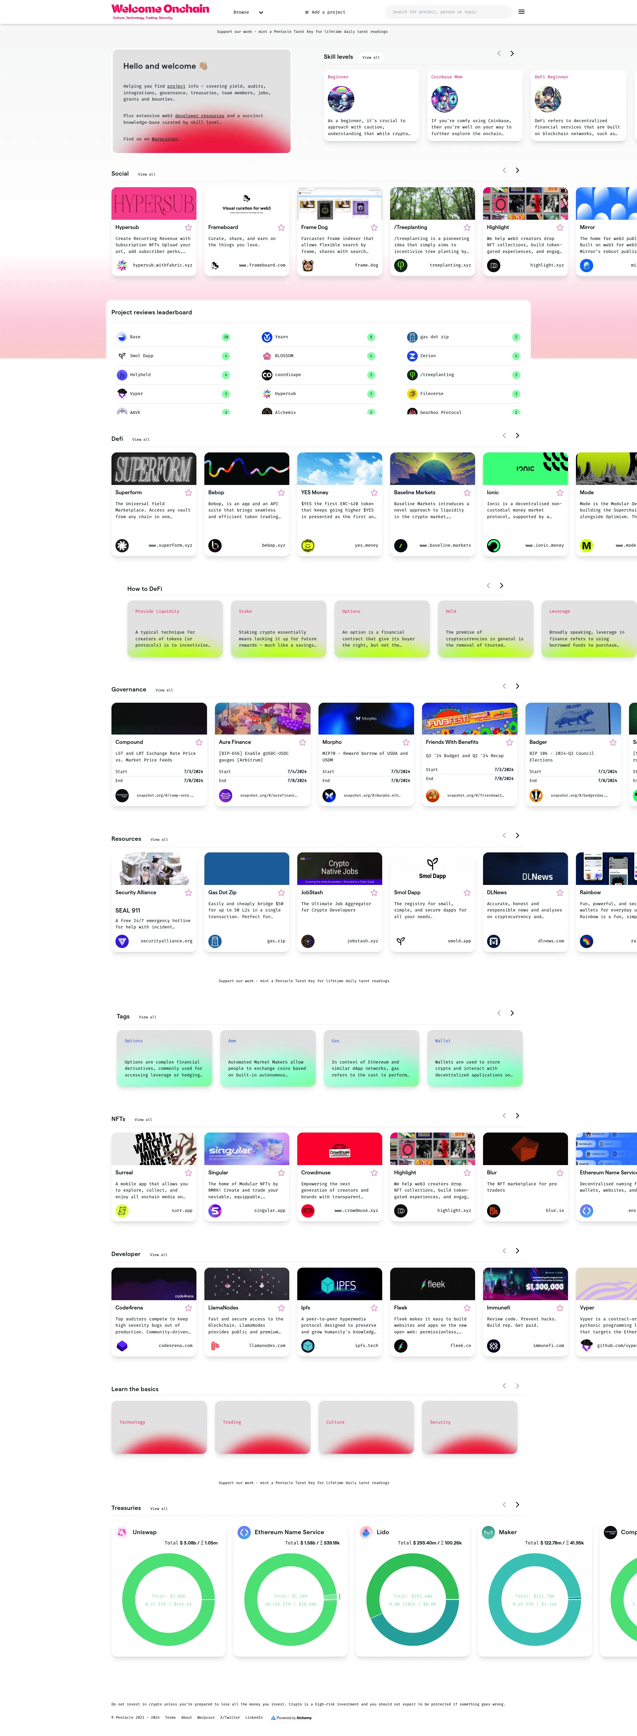This screenshot has width=637, height=1736.
Task: Open developer resources link
Action: pyautogui.click(x=200, y=116)
